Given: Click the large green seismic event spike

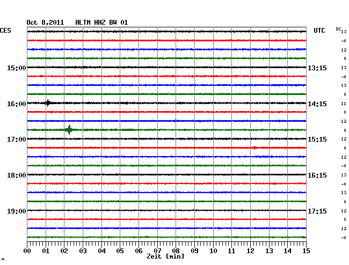Looking at the screenshot, I should (69, 130).
